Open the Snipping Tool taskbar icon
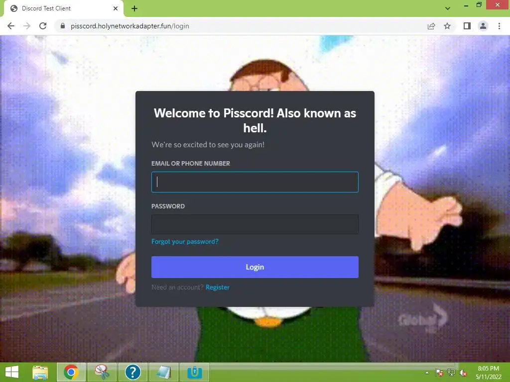Viewport: 510px width, 382px height. coord(102,372)
